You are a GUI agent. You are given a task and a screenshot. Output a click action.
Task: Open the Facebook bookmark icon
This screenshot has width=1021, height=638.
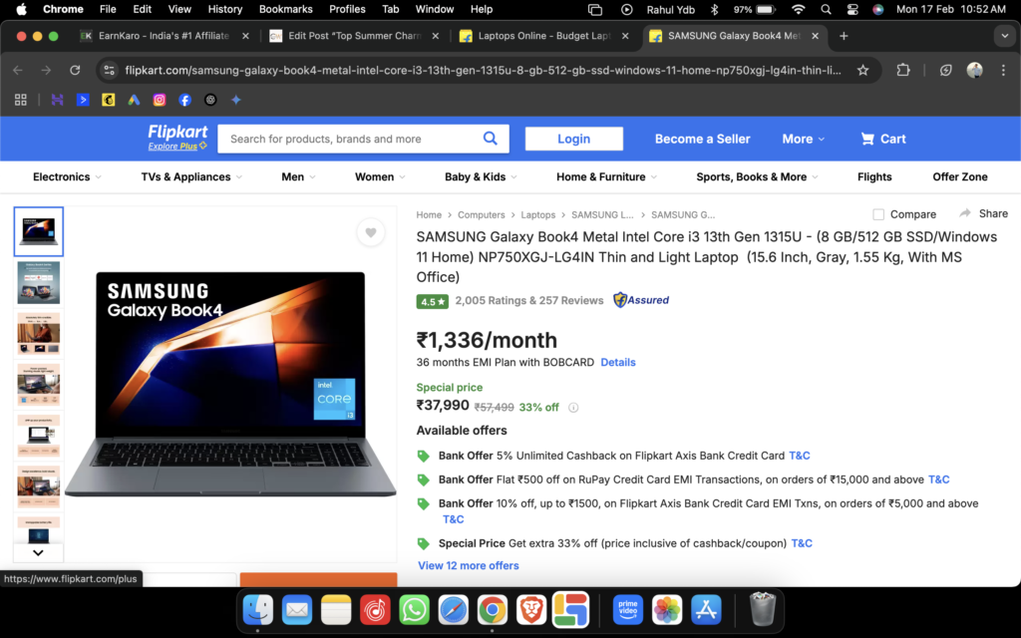(x=184, y=100)
